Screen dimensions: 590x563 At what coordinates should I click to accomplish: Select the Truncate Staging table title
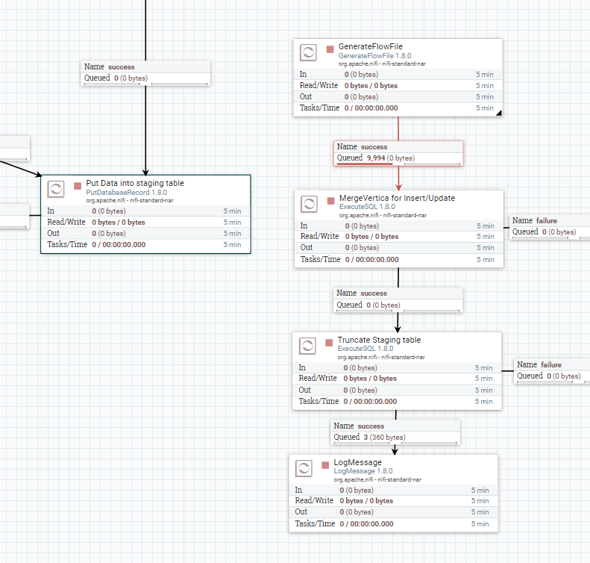tap(379, 340)
